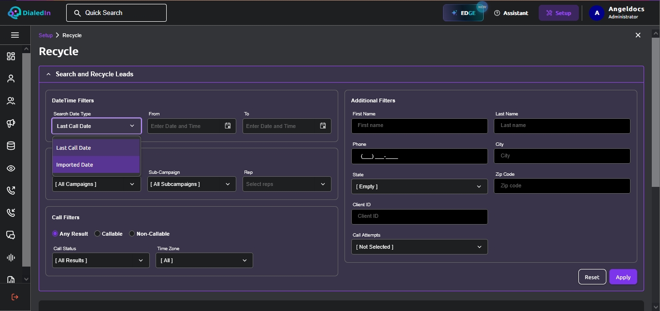
Task: Click the red logout icon
Action: [15, 297]
